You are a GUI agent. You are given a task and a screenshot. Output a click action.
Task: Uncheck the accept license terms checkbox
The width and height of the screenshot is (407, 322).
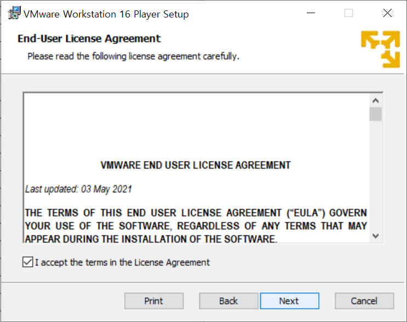[28, 262]
